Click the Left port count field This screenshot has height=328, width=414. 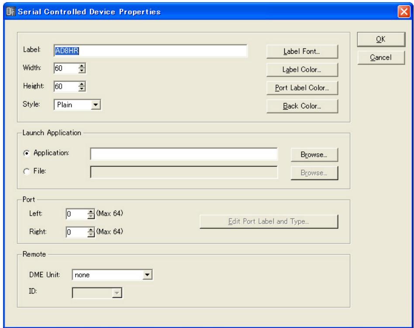[76, 214]
